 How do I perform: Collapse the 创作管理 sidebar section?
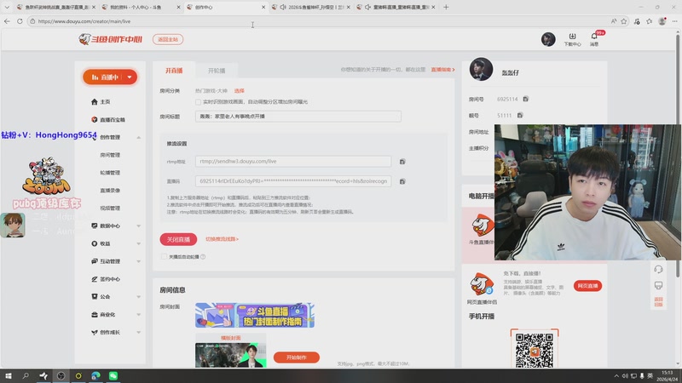pyautogui.click(x=138, y=137)
